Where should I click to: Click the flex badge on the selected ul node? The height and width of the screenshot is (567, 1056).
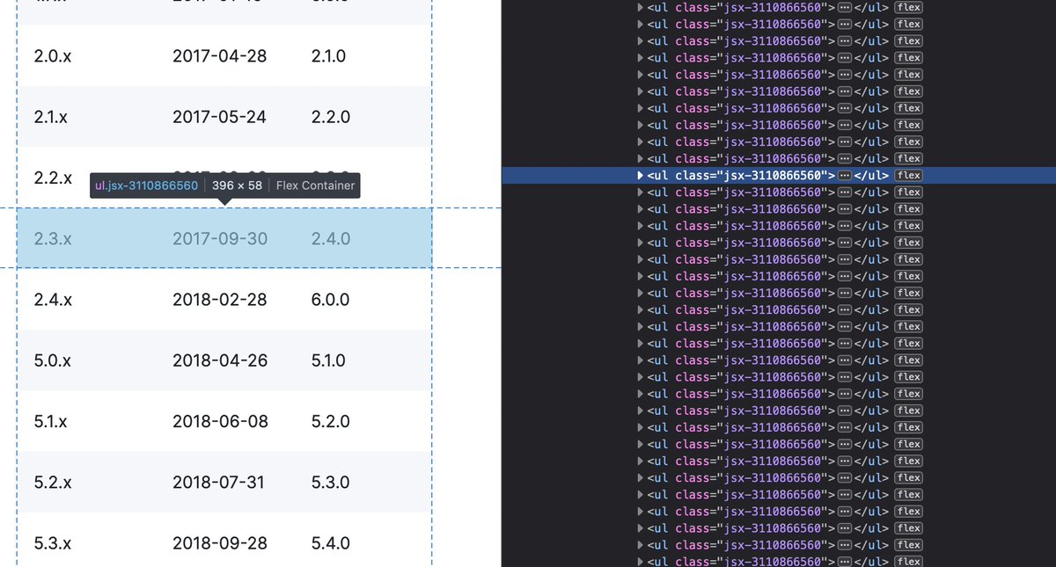pyautogui.click(x=908, y=175)
